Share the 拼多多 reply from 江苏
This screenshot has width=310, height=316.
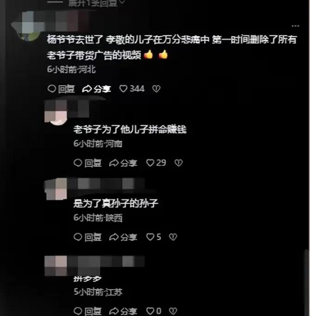(x=123, y=311)
